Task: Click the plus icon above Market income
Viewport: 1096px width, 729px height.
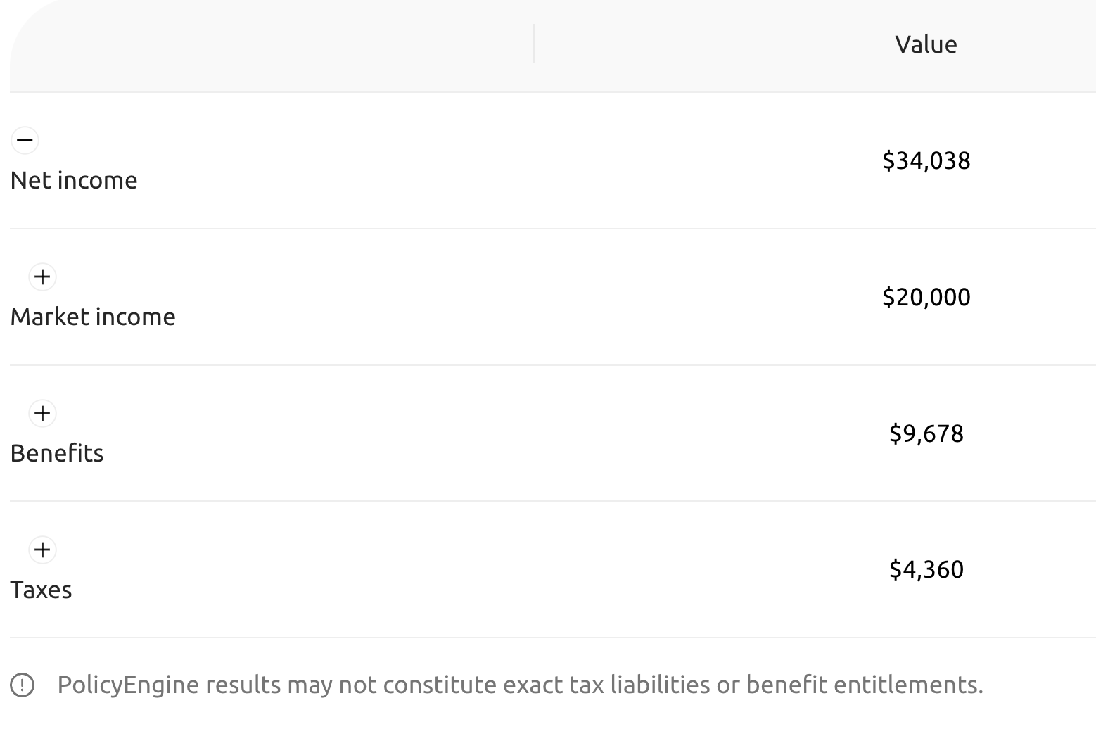Action: point(42,277)
